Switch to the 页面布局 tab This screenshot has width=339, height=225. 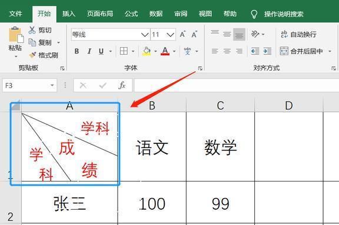[100, 14]
